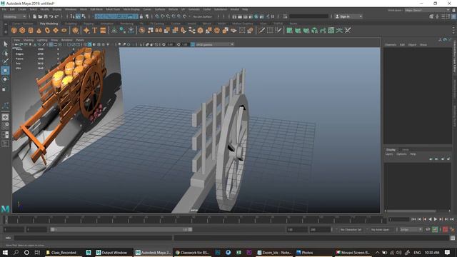
Task: Open Layers menu in Layer Editor
Action: 389,154
